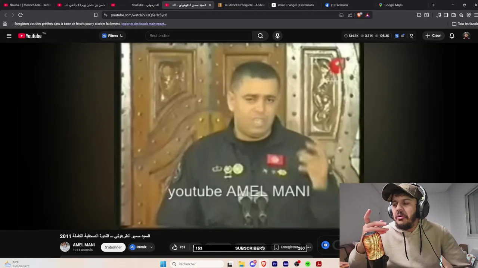Open Discord from the taskbar
478x268 pixels.
click(253, 264)
